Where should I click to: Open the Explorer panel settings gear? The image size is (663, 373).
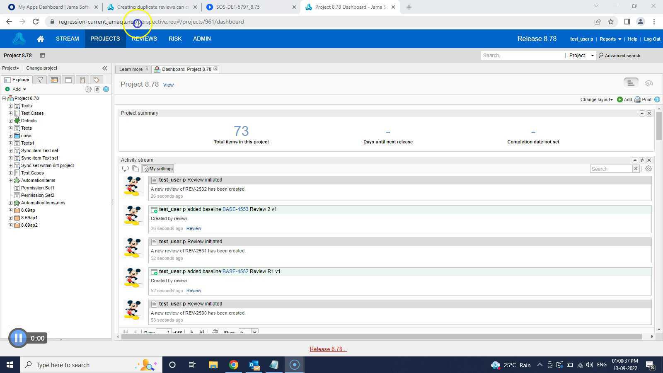coord(88,89)
